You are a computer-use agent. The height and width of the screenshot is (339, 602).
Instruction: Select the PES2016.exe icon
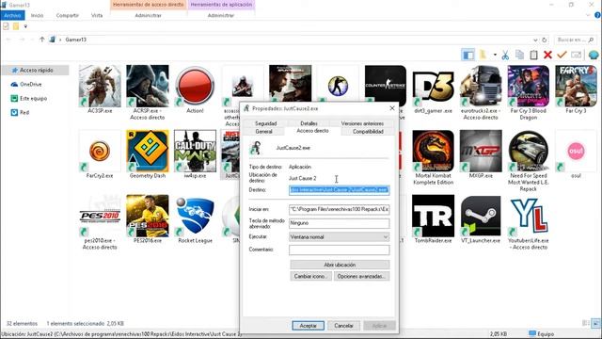tap(148, 216)
